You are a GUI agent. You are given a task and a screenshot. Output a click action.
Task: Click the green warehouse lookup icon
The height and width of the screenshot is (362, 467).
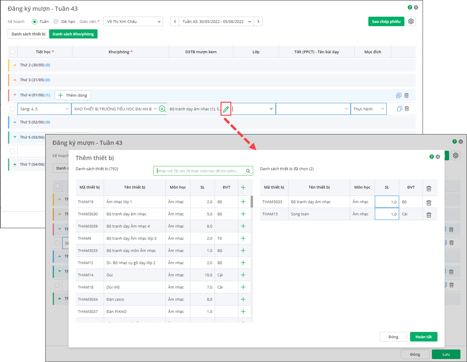pos(162,109)
